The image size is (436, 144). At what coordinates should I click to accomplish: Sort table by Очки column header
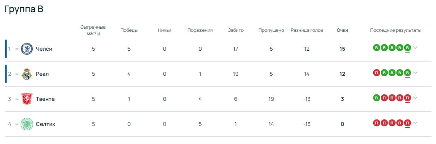point(342,30)
